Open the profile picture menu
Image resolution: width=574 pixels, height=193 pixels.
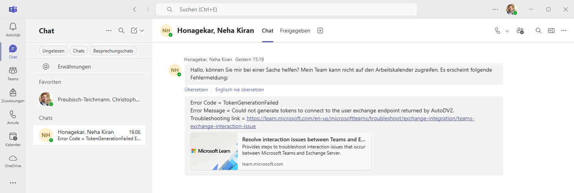511,9
